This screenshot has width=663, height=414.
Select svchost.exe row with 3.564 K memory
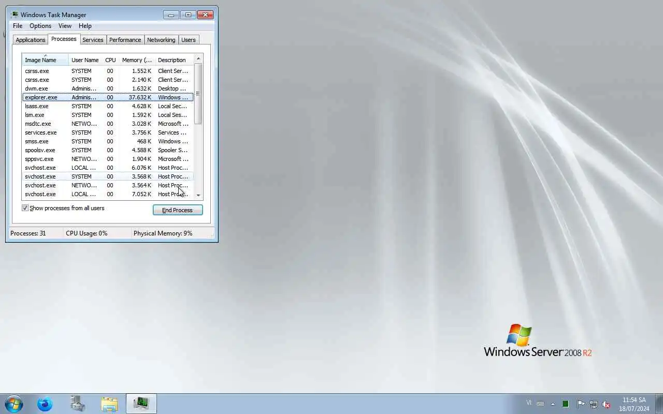tap(108, 185)
